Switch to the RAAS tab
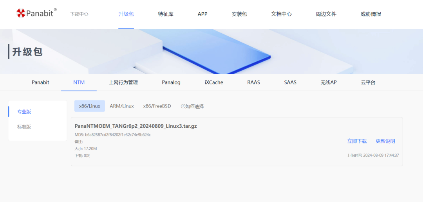The height and width of the screenshot is (202, 423). click(253, 82)
